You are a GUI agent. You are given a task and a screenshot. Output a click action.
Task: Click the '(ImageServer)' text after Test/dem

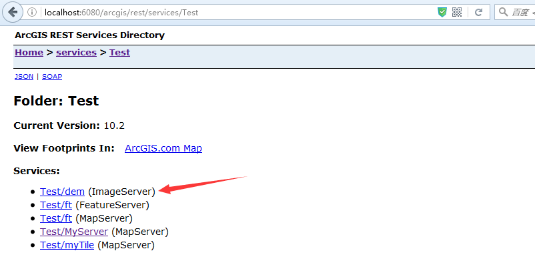[x=122, y=192]
